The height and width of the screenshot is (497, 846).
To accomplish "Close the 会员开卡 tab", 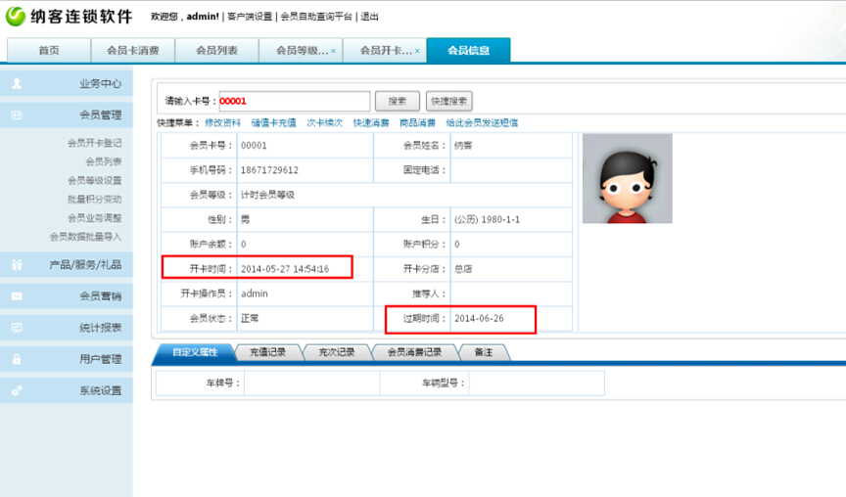I will 418,51.
